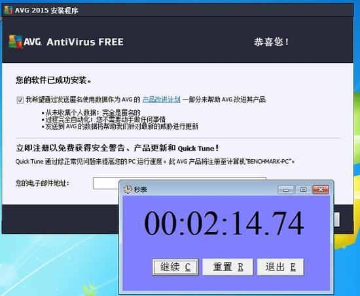Image resolution: width=360 pixels, height=296 pixels.
Task: Click the 退出 E button in the stopwatch
Action: coord(280,267)
